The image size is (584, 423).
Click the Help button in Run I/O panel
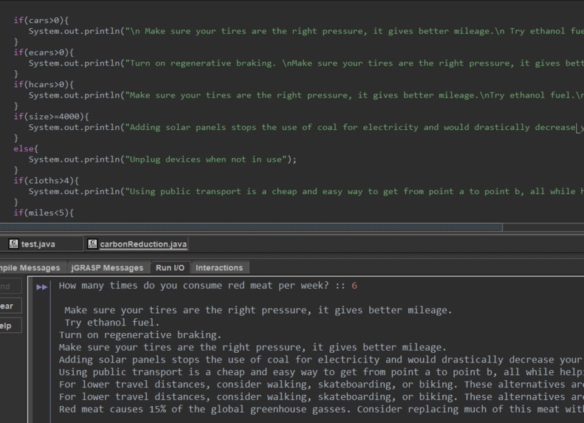tap(10, 326)
